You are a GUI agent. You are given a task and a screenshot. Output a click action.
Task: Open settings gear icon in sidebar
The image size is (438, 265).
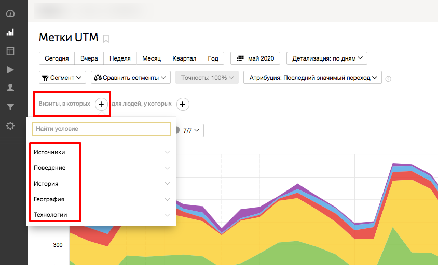point(10,125)
